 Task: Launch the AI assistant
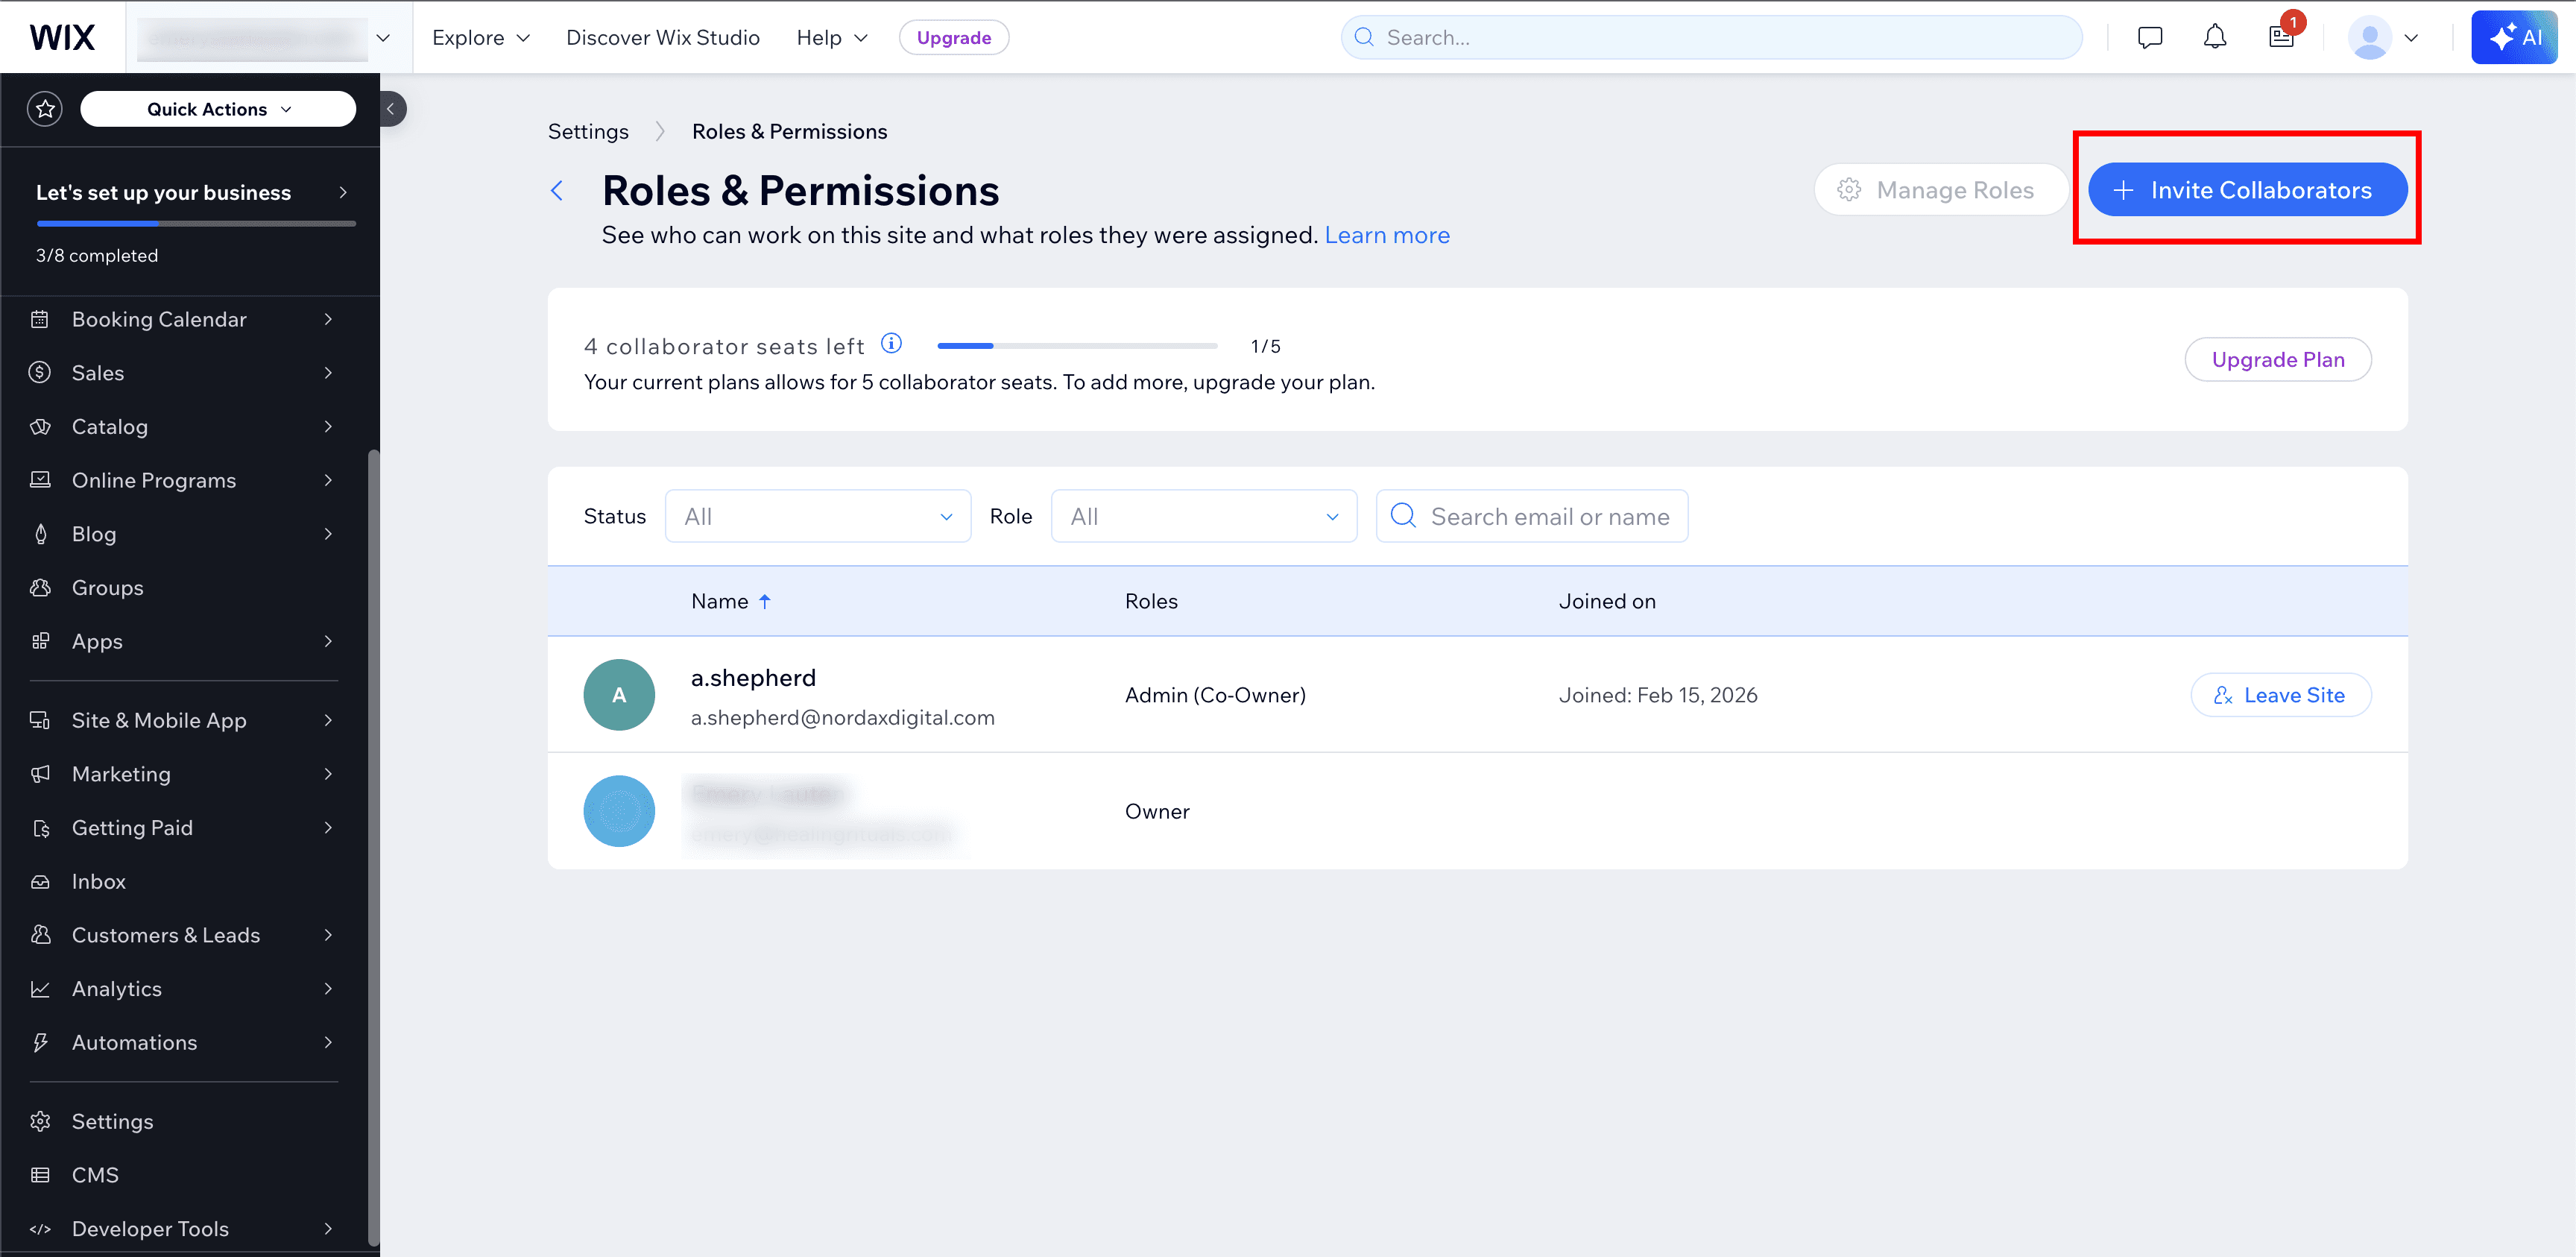[x=2514, y=36]
